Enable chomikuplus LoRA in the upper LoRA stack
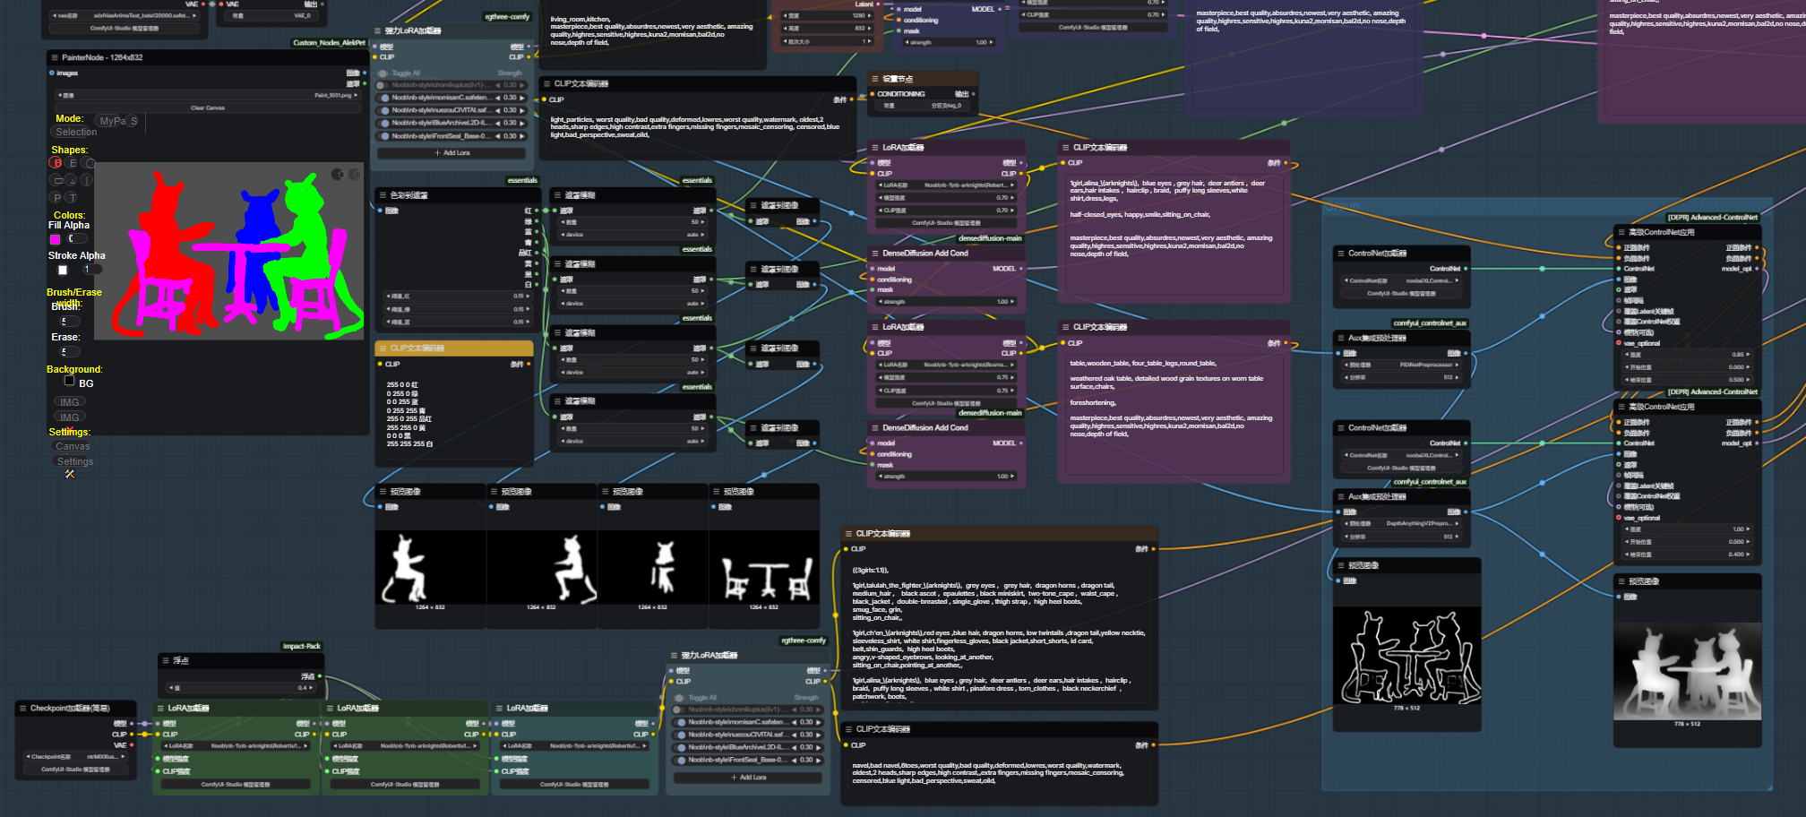The image size is (1806, 817). coord(383,85)
